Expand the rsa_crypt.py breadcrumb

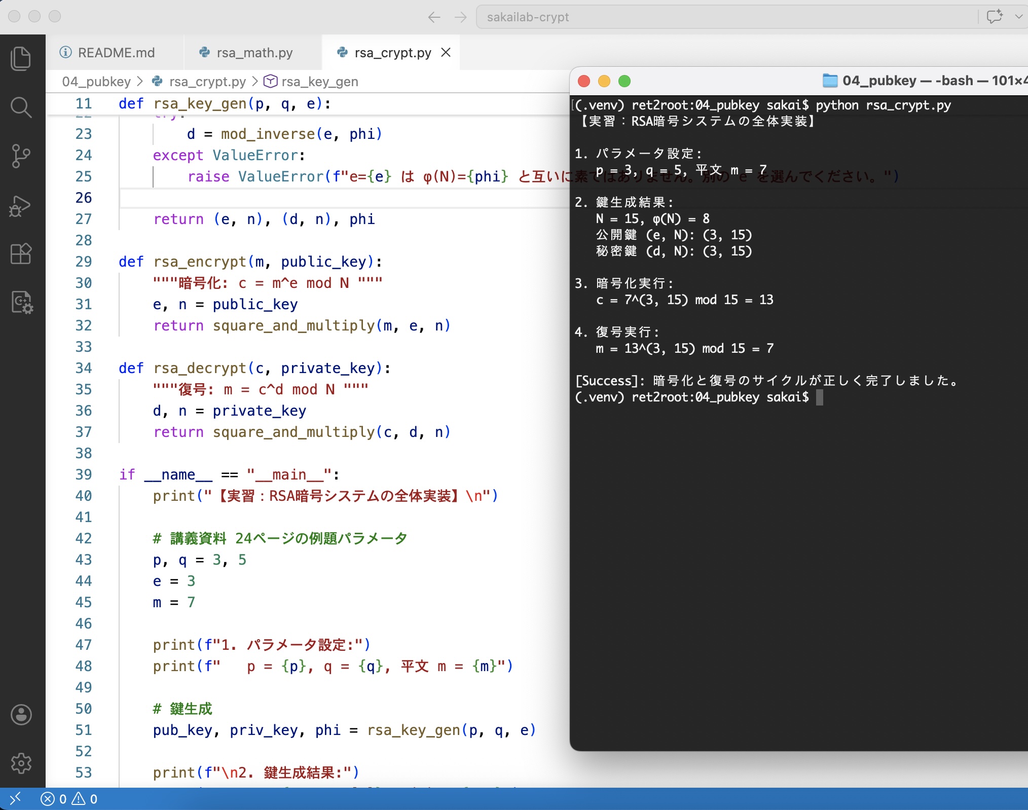click(207, 81)
